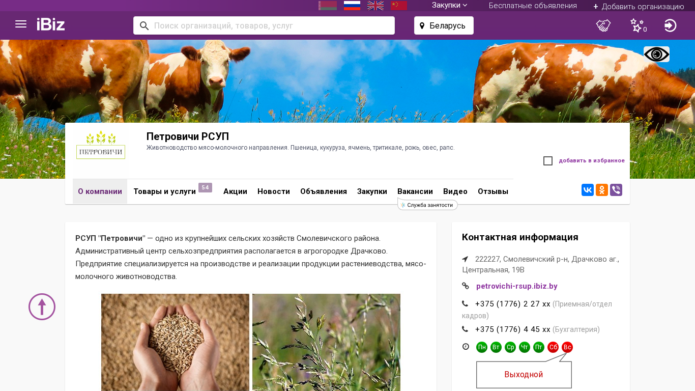Open the hamburger menu
The height and width of the screenshot is (391, 695).
[21, 24]
